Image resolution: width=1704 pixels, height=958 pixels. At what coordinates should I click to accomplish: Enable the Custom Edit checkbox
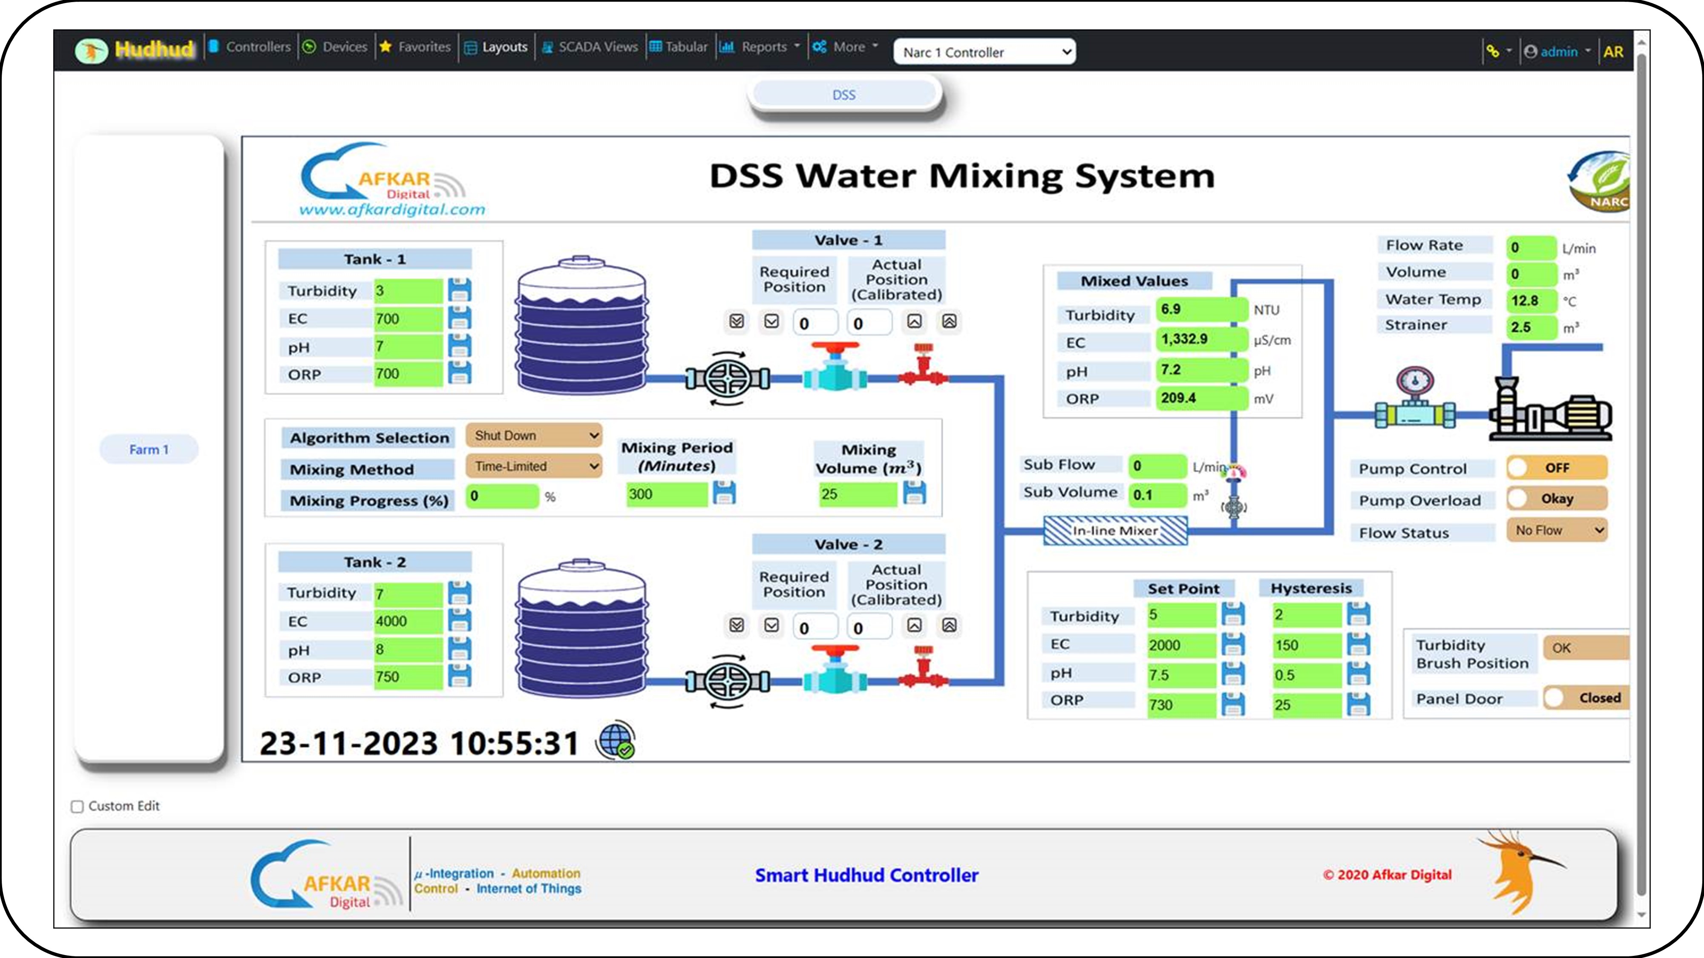(x=78, y=806)
